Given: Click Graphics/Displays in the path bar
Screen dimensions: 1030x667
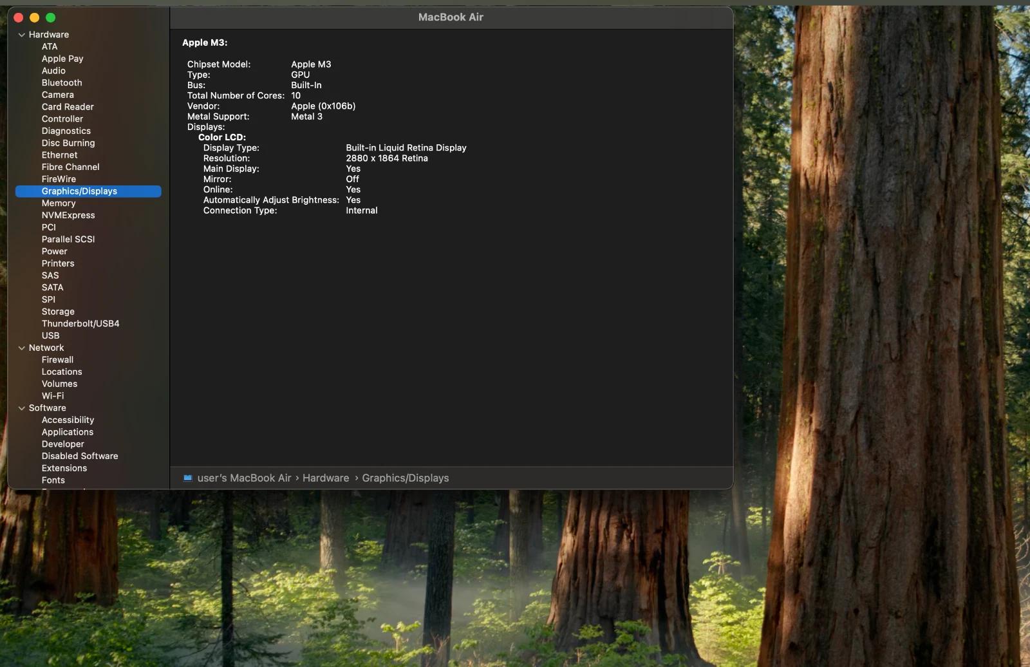Looking at the screenshot, I should click(406, 478).
